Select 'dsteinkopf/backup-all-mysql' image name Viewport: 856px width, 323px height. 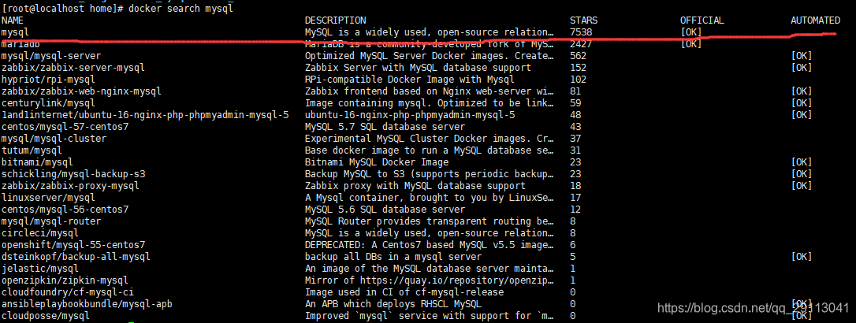click(x=76, y=257)
